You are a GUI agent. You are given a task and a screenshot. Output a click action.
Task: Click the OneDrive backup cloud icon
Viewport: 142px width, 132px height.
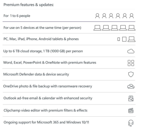pos(131,86)
